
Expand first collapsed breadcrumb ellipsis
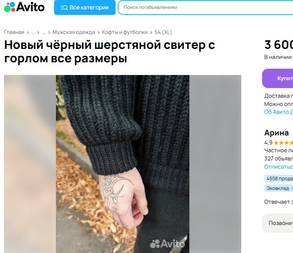click(33, 32)
